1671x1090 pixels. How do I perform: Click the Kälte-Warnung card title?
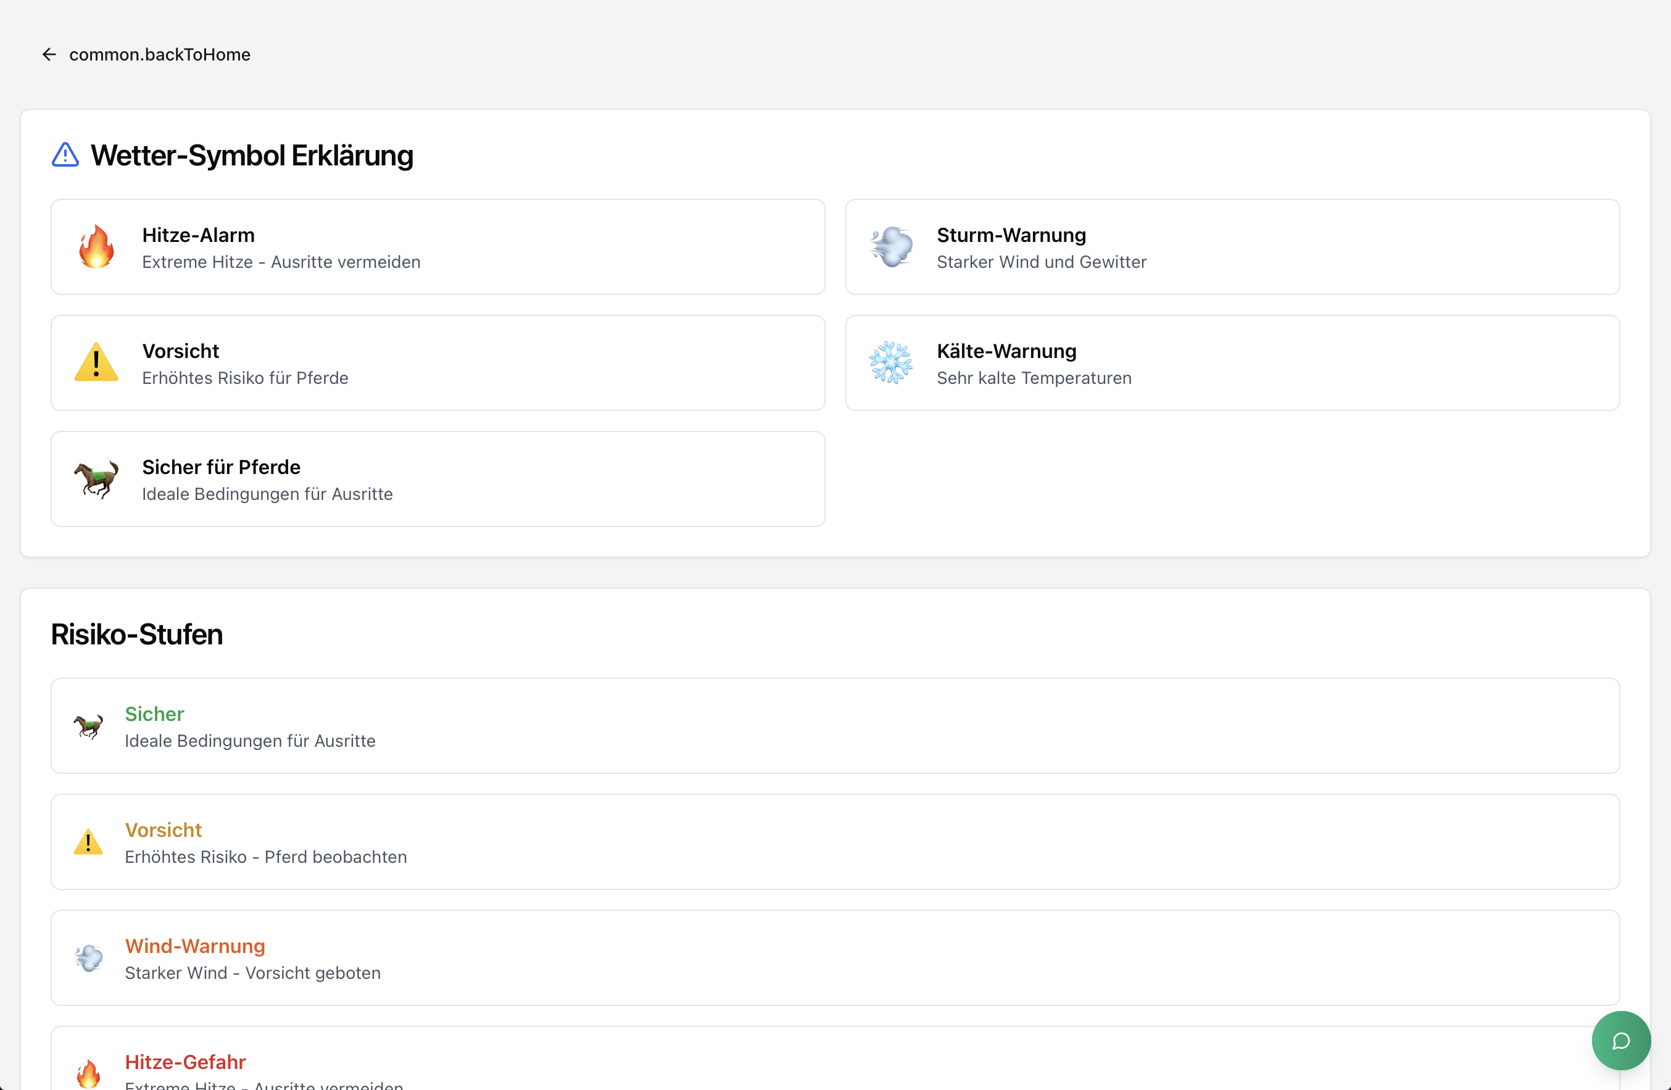1006,351
